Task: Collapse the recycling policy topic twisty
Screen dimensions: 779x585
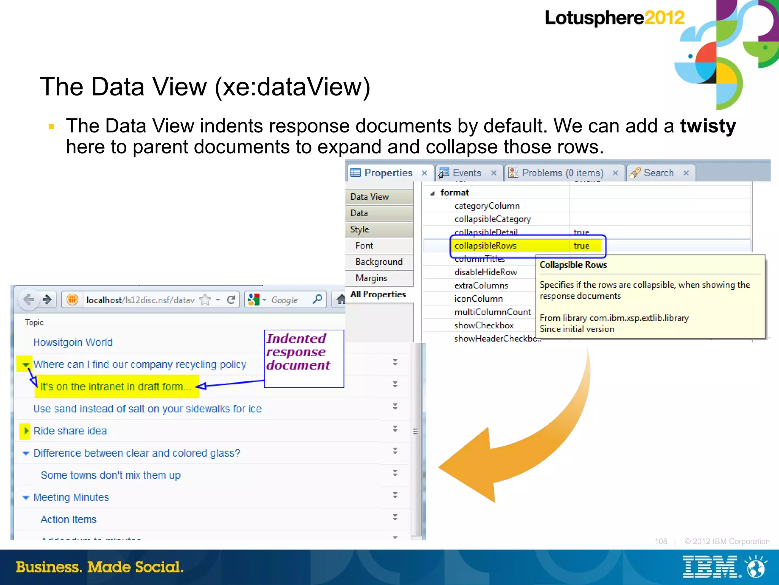Action: (x=25, y=364)
